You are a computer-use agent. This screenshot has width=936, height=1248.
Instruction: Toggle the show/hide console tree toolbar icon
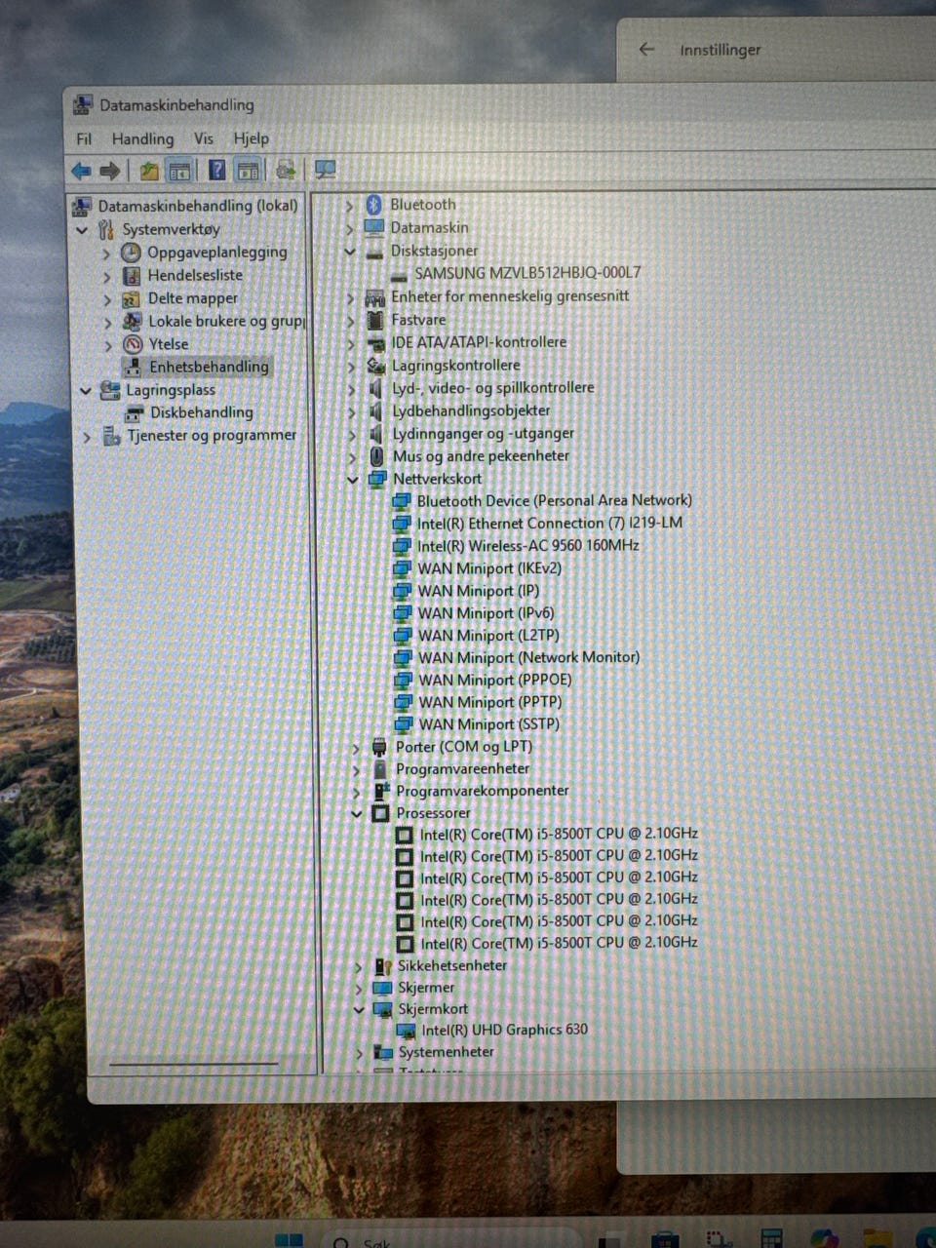(179, 172)
